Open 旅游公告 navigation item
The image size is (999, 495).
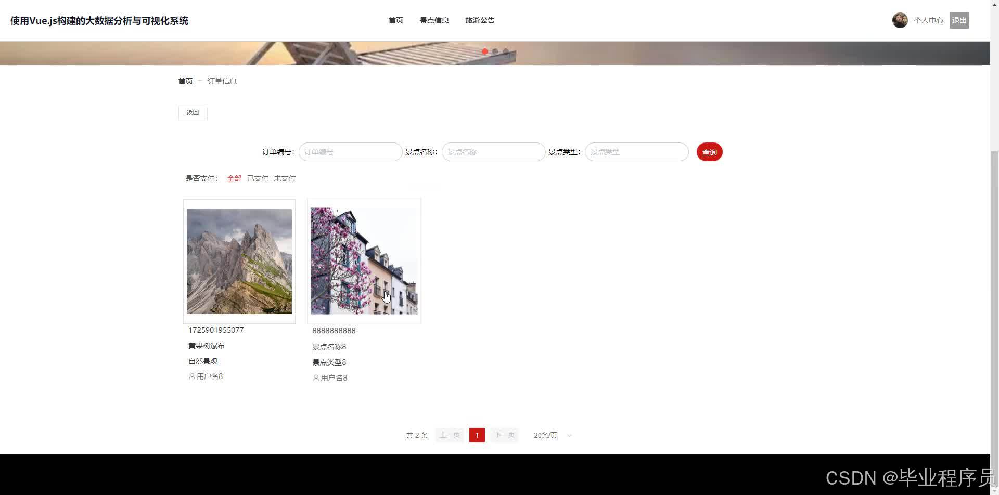click(480, 20)
